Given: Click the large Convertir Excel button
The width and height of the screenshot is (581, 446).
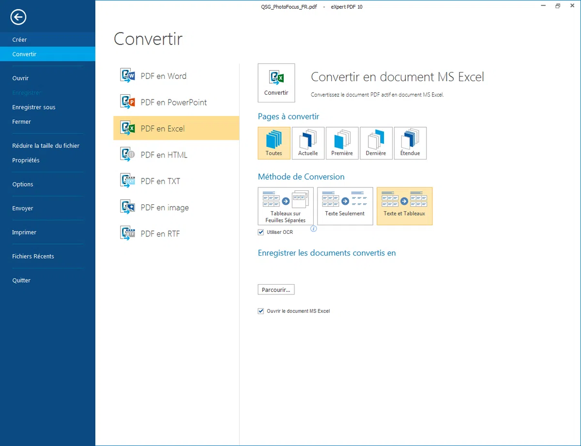Looking at the screenshot, I should 276,83.
